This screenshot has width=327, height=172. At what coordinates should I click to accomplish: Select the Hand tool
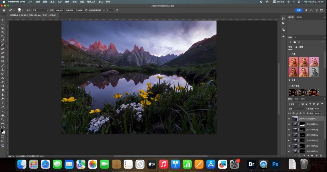[3, 115]
